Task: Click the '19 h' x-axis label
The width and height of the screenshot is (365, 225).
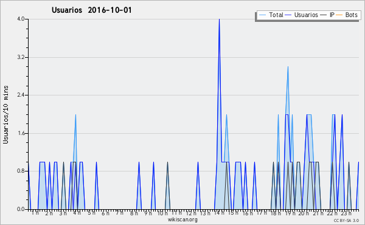Action: (290, 213)
